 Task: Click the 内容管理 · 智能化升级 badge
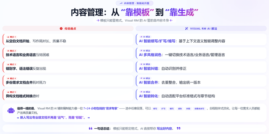click(134, 3)
